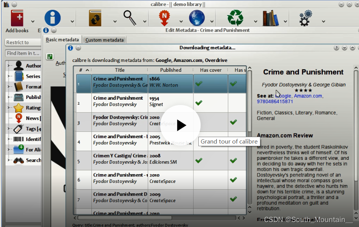Sort results by Has cover column header
The image size is (359, 227).
click(x=210, y=70)
